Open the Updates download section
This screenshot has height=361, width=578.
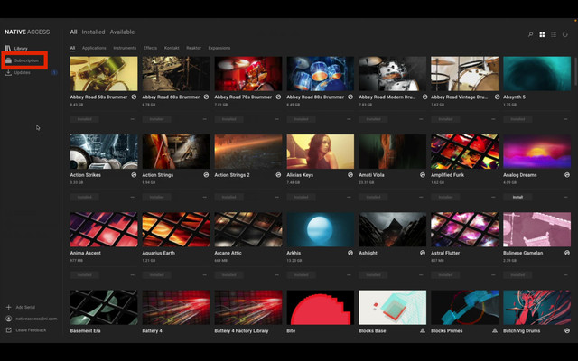pyautogui.click(x=18, y=72)
